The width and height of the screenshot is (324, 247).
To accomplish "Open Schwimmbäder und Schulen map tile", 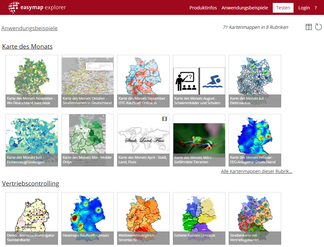I will tap(199, 81).
